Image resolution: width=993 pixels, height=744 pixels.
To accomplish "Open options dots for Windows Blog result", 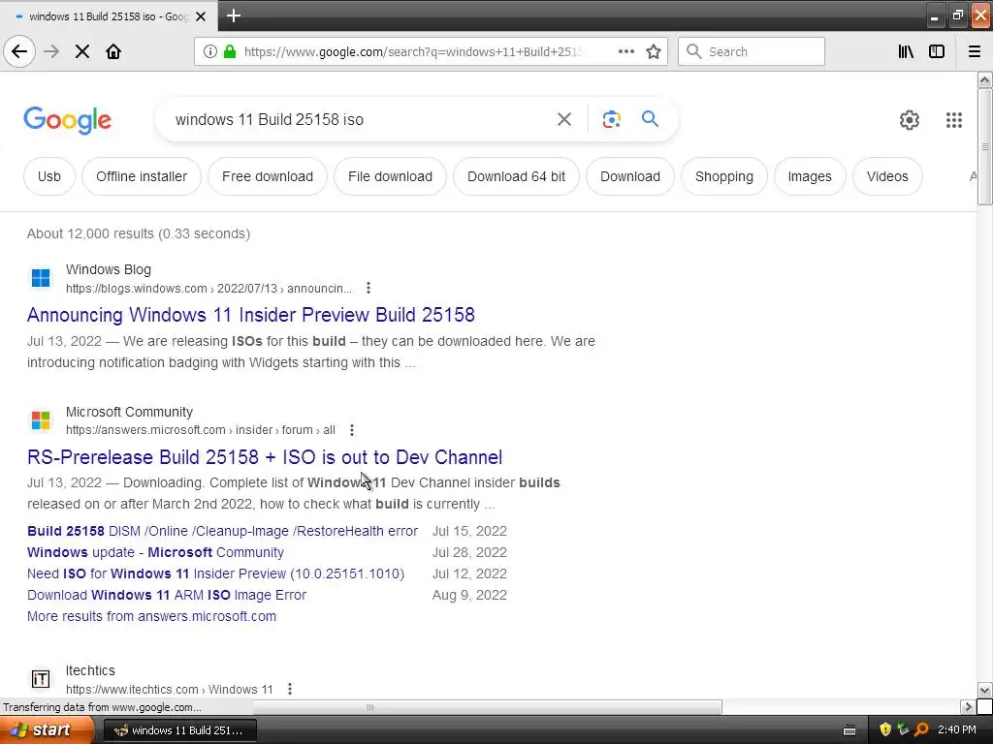I will [368, 289].
